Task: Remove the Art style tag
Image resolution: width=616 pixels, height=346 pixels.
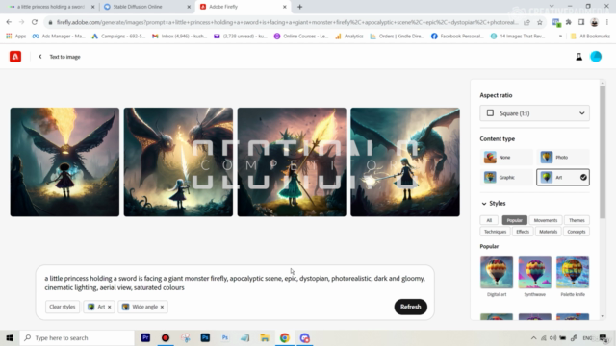Action: [109, 307]
